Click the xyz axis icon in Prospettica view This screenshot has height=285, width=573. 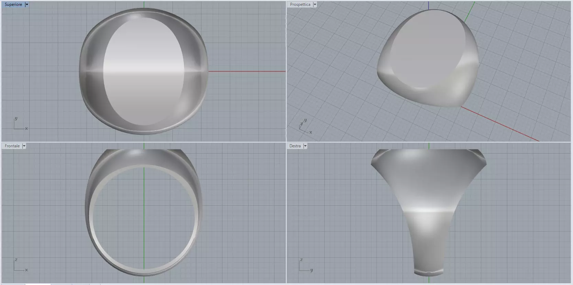tap(305, 126)
